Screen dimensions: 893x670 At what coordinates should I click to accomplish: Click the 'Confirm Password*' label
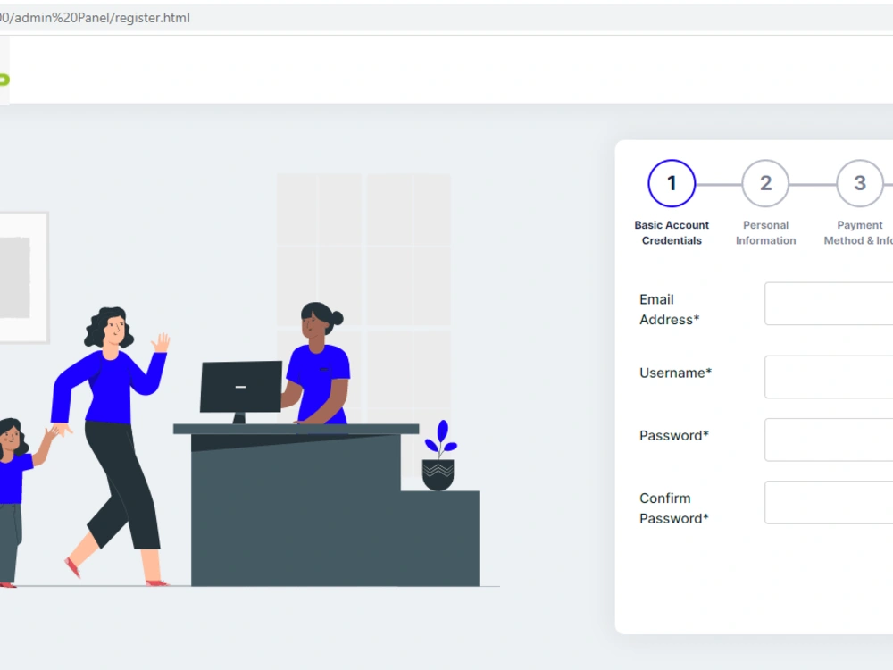[673, 508]
